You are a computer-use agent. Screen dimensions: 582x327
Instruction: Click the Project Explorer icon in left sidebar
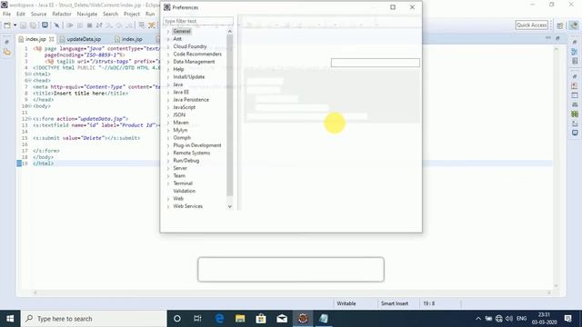pos(7,53)
